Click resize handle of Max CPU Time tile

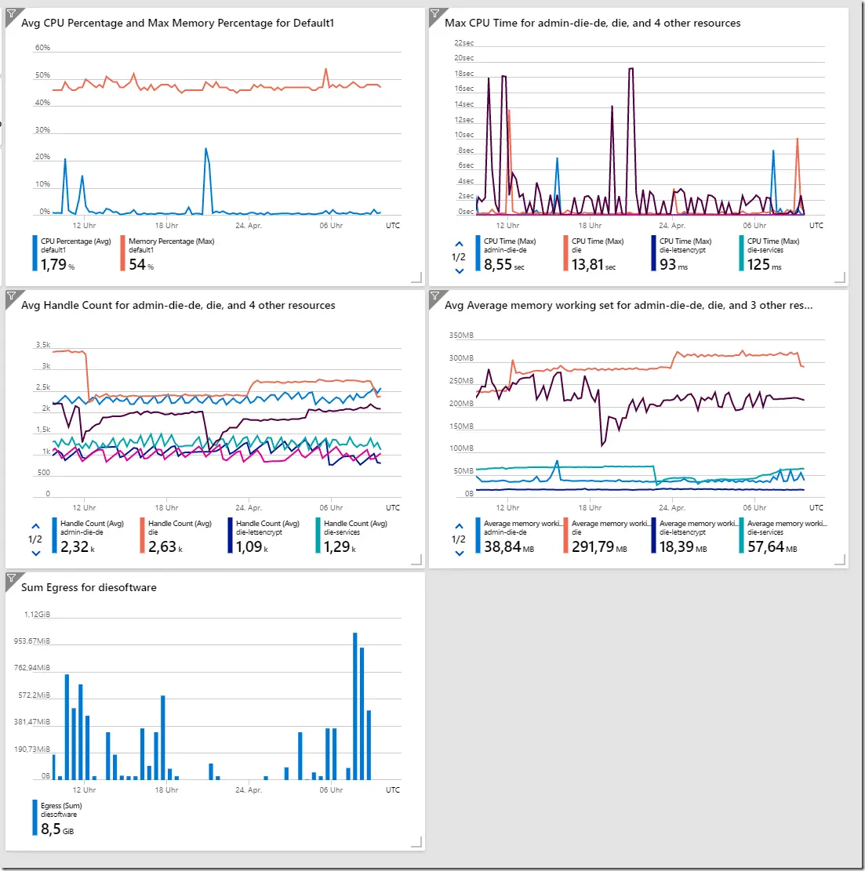click(x=840, y=278)
